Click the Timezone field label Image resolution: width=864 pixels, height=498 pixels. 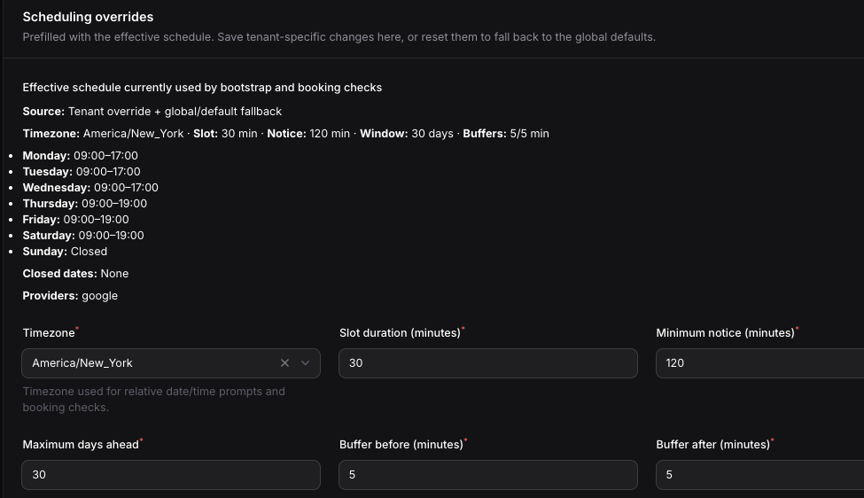(49, 332)
